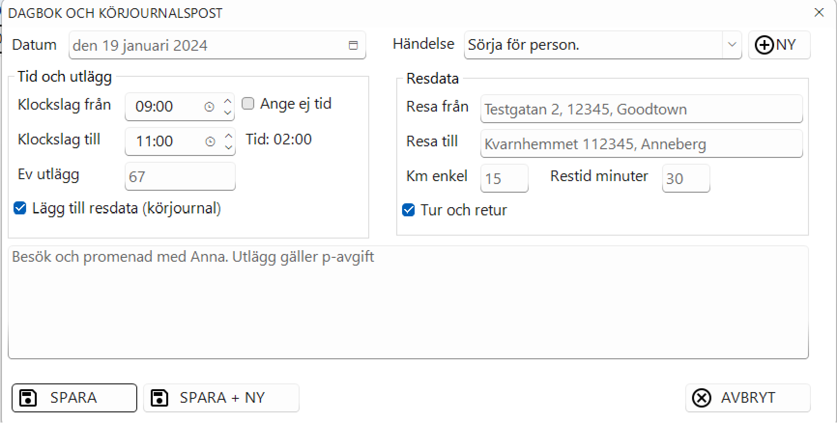Image resolution: width=837 pixels, height=423 pixels.
Task: Click the Km enkel input field
Action: tap(504, 179)
